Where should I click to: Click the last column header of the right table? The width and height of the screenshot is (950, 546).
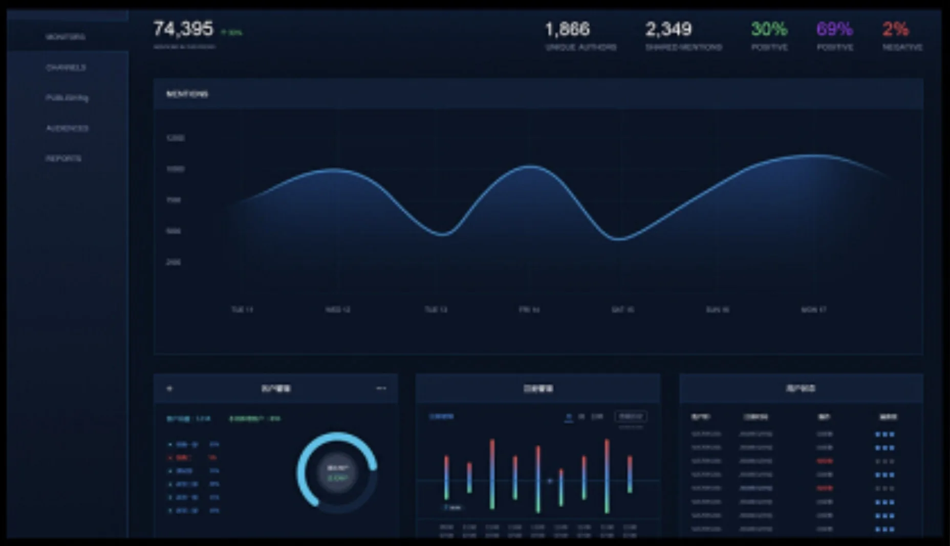[x=888, y=417]
